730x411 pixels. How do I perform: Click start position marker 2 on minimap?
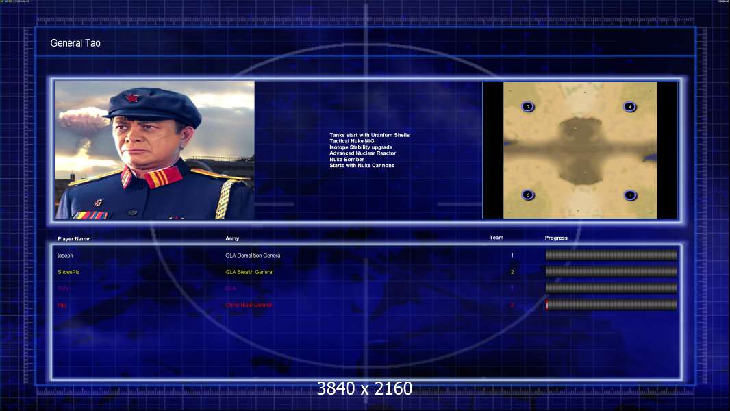click(527, 107)
